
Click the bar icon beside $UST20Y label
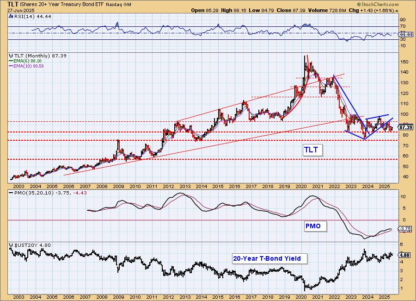[11, 245]
